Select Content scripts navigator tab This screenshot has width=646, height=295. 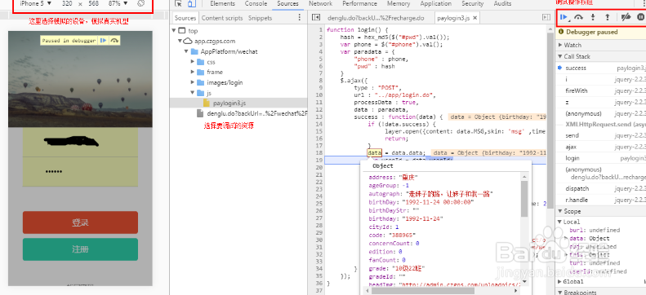(x=222, y=18)
